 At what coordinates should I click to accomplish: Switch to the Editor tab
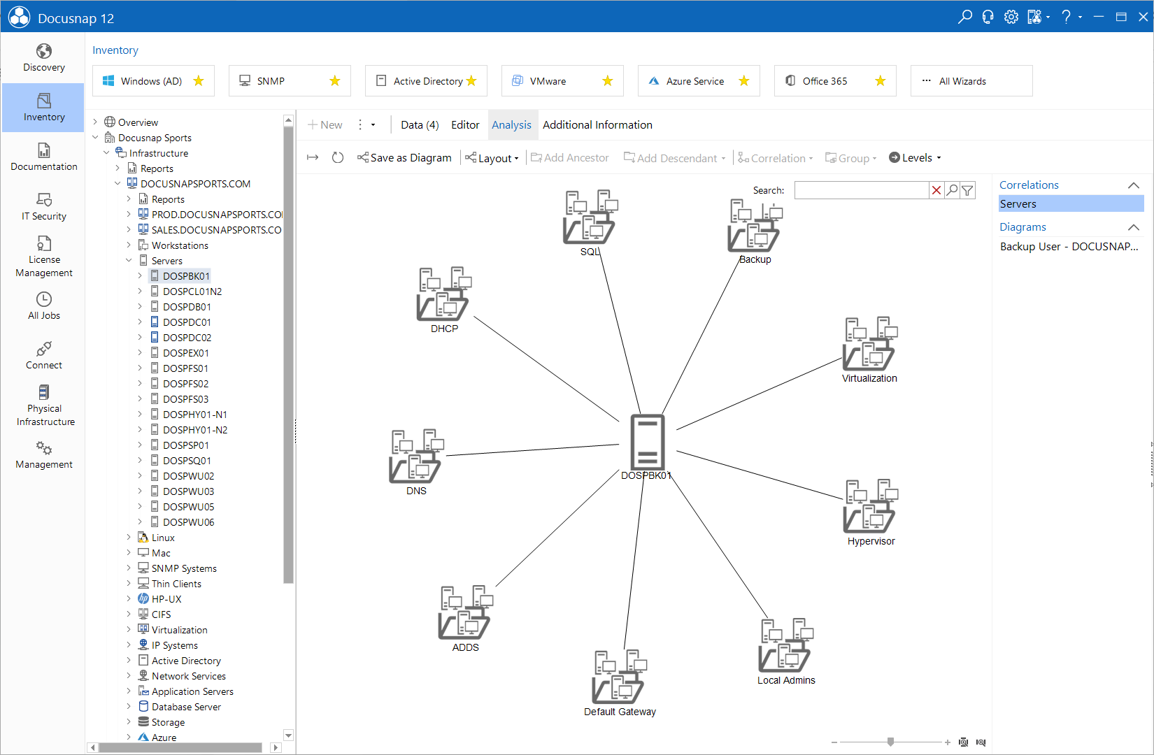(x=465, y=124)
